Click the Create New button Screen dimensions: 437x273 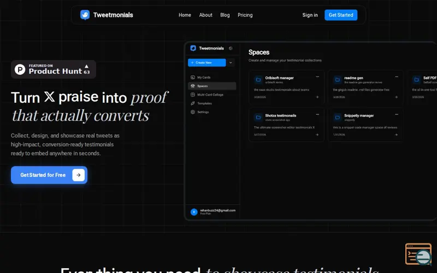207,63
